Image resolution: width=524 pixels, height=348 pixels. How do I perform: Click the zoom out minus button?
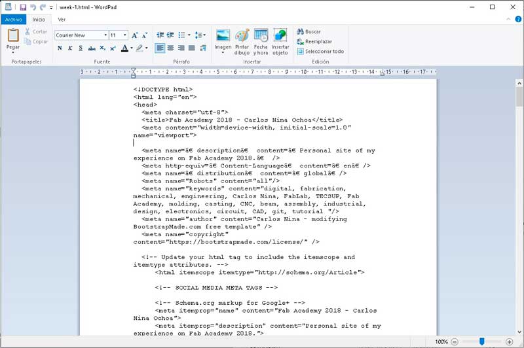click(455, 341)
